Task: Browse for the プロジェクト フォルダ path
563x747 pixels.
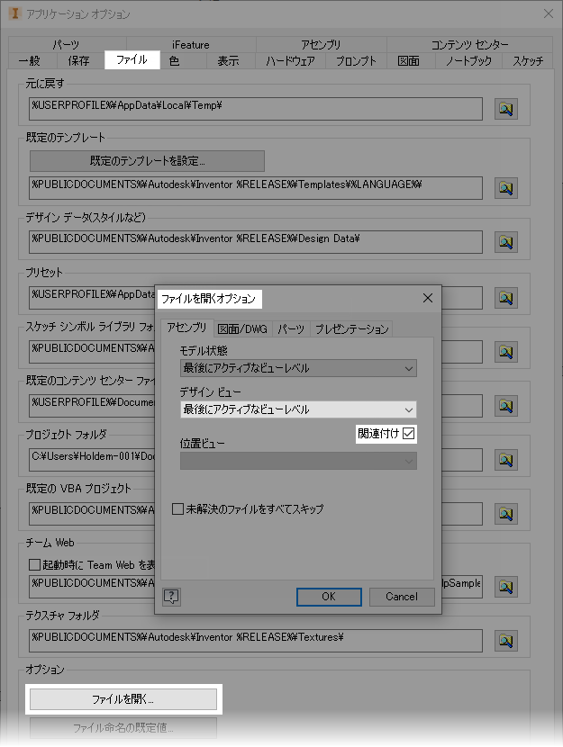Action: pyautogui.click(x=505, y=460)
